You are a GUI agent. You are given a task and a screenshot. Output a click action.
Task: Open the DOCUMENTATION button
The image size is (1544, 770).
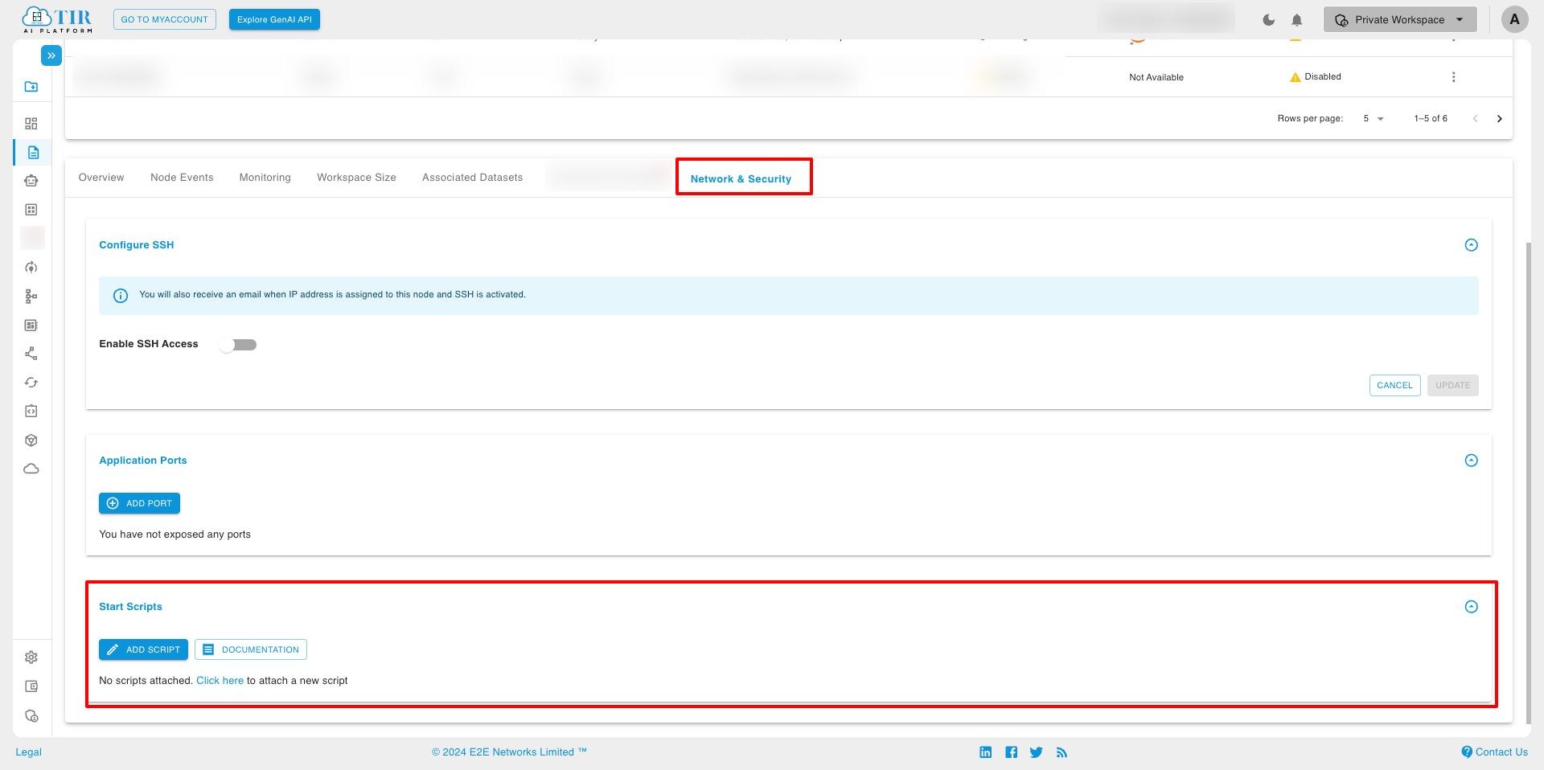251,649
